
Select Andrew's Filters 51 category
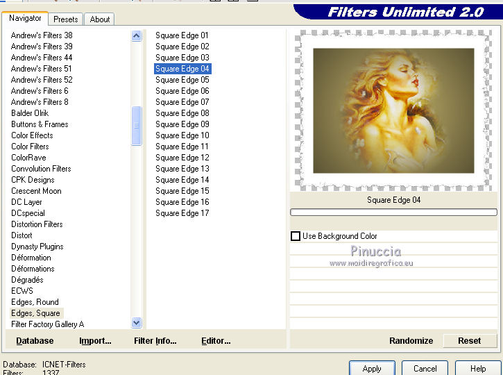(41, 69)
